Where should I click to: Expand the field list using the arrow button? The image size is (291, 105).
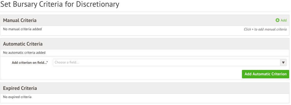(x=283, y=62)
